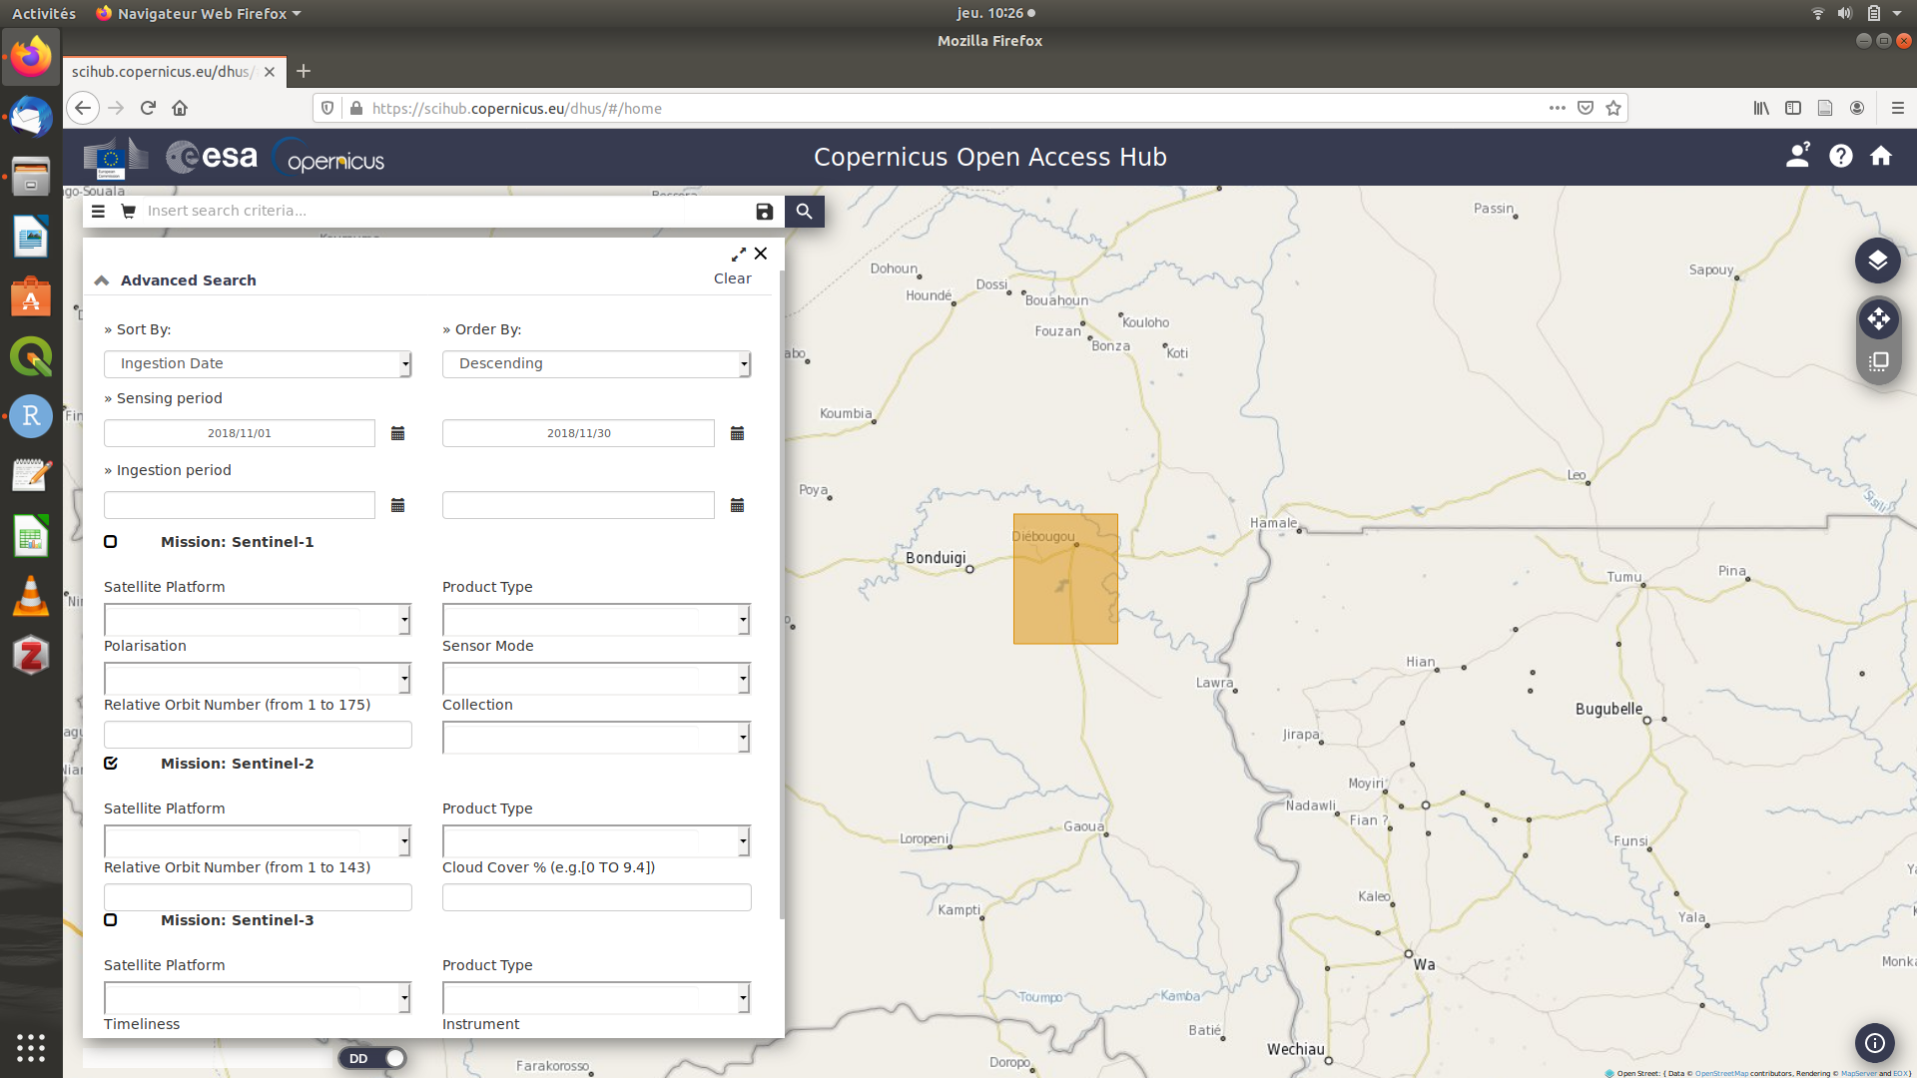Viewport: 1917px width, 1078px height.
Task: Click sensing start date 2018/11/01 field
Action: tap(240, 433)
